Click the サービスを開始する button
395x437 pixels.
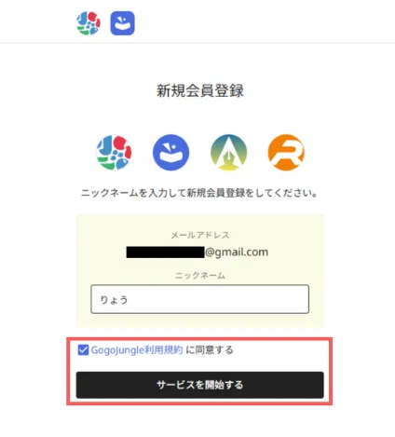[200, 385]
